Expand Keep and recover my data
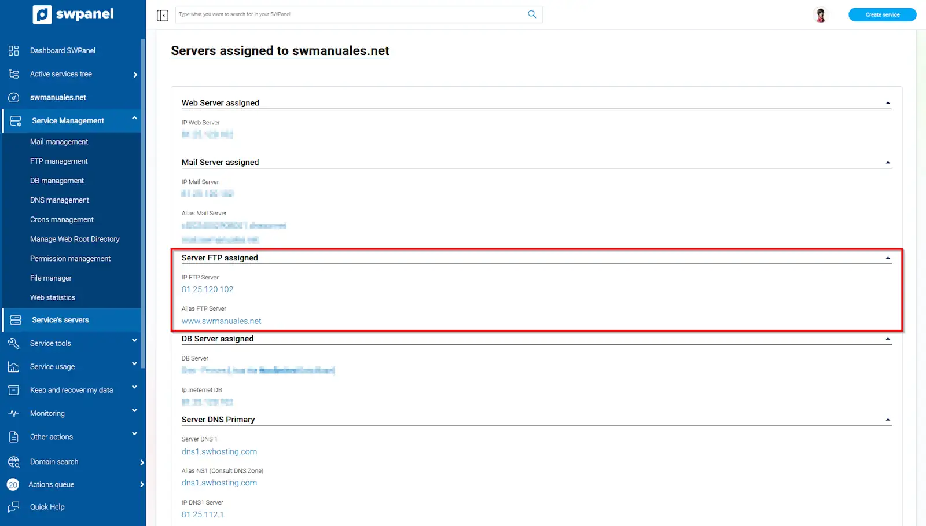The image size is (926, 526). 134,387
